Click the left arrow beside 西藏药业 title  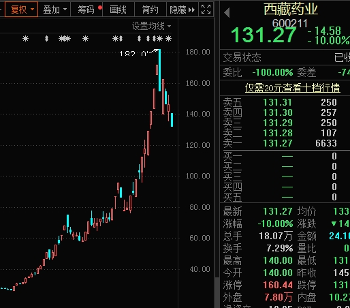coord(227,12)
